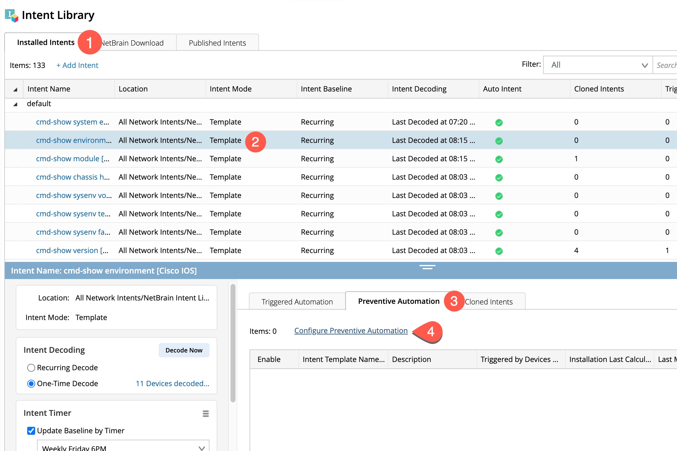Select the Preventive Automation tab

(399, 301)
